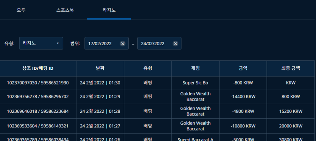Click the 유형 column header in the table
This screenshot has width=316, height=141.
coord(148,68)
